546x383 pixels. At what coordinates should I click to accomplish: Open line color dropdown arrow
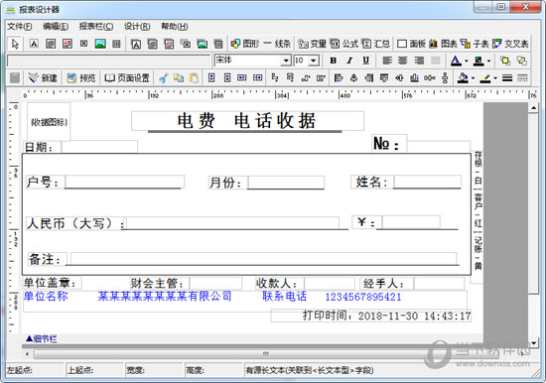tap(495, 78)
